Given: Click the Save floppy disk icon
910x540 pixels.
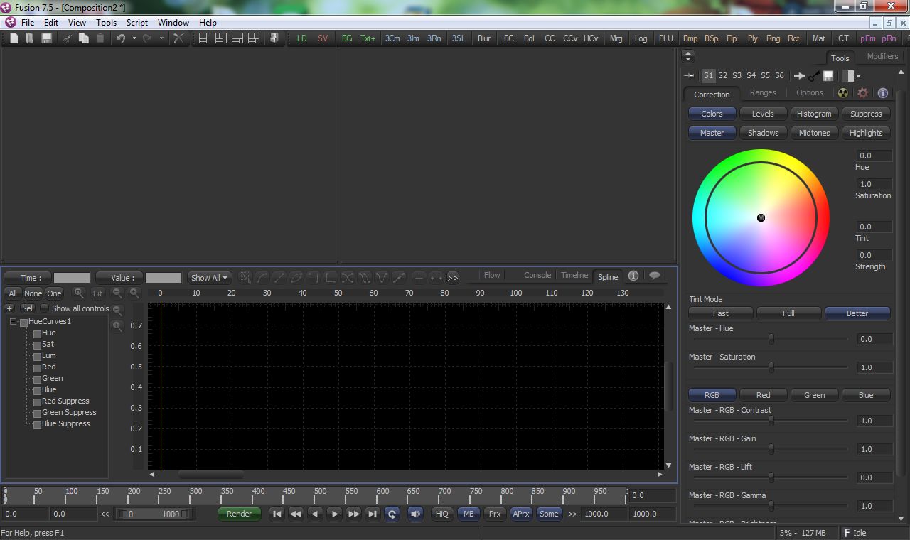Looking at the screenshot, I should coord(46,38).
